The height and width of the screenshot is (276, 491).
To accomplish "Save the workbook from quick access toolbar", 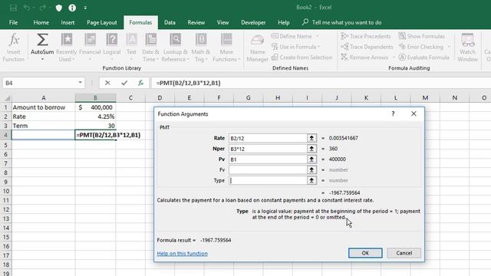I will tap(13, 8).
